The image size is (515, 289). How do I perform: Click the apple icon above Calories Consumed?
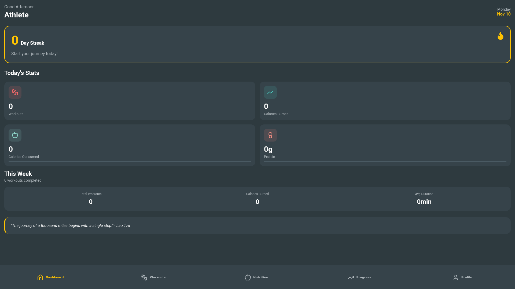click(x=15, y=135)
